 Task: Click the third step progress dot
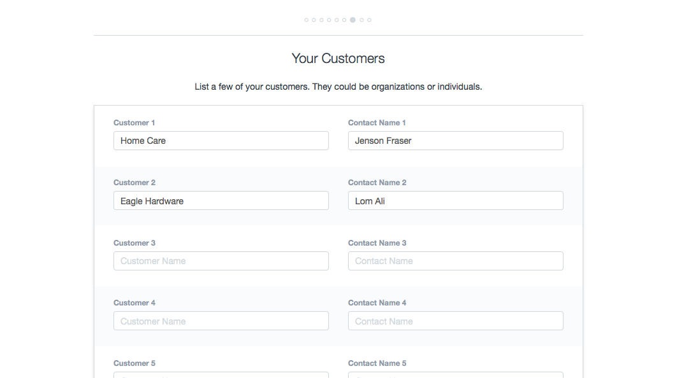[x=321, y=20]
